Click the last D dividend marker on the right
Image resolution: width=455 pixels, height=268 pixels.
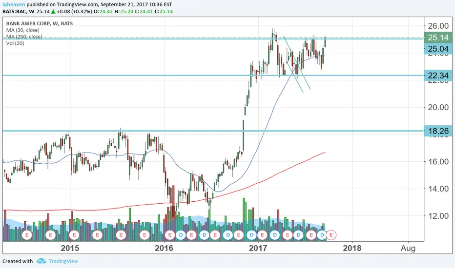pos(322,235)
